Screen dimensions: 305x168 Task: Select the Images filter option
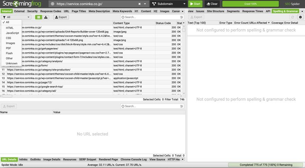pyautogui.click(x=11, y=43)
